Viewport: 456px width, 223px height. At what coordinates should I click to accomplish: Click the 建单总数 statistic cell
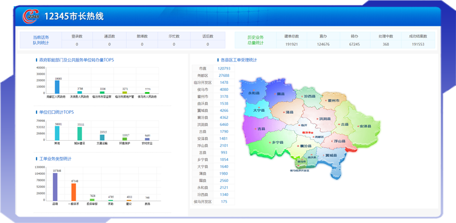(291, 40)
